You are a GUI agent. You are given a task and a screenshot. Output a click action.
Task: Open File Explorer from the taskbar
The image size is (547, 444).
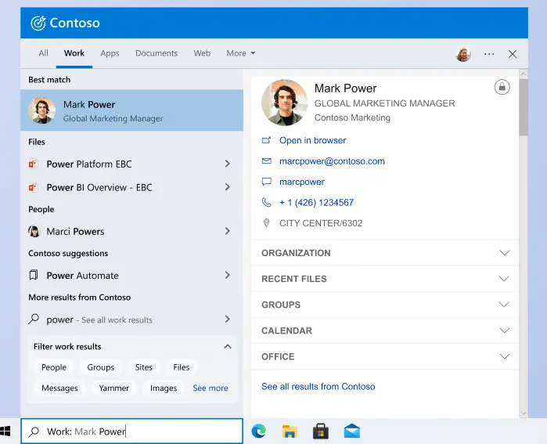[x=290, y=431]
